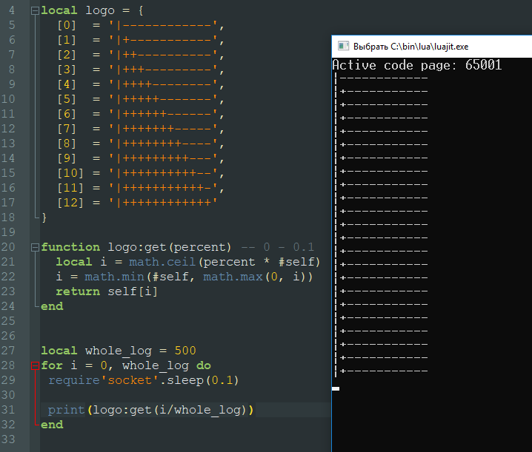Click the luajit.exe console window icon

[x=342, y=46]
